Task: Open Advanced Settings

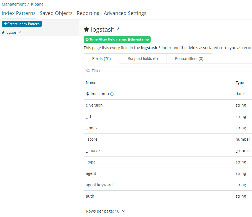Action: pyautogui.click(x=125, y=13)
